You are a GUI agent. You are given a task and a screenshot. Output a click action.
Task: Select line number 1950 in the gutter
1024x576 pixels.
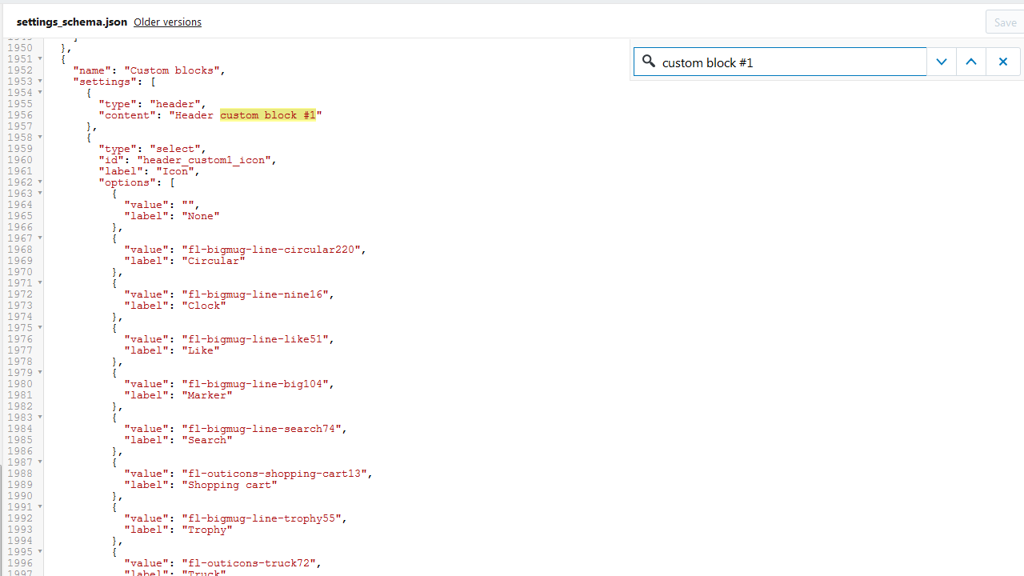(x=18, y=47)
